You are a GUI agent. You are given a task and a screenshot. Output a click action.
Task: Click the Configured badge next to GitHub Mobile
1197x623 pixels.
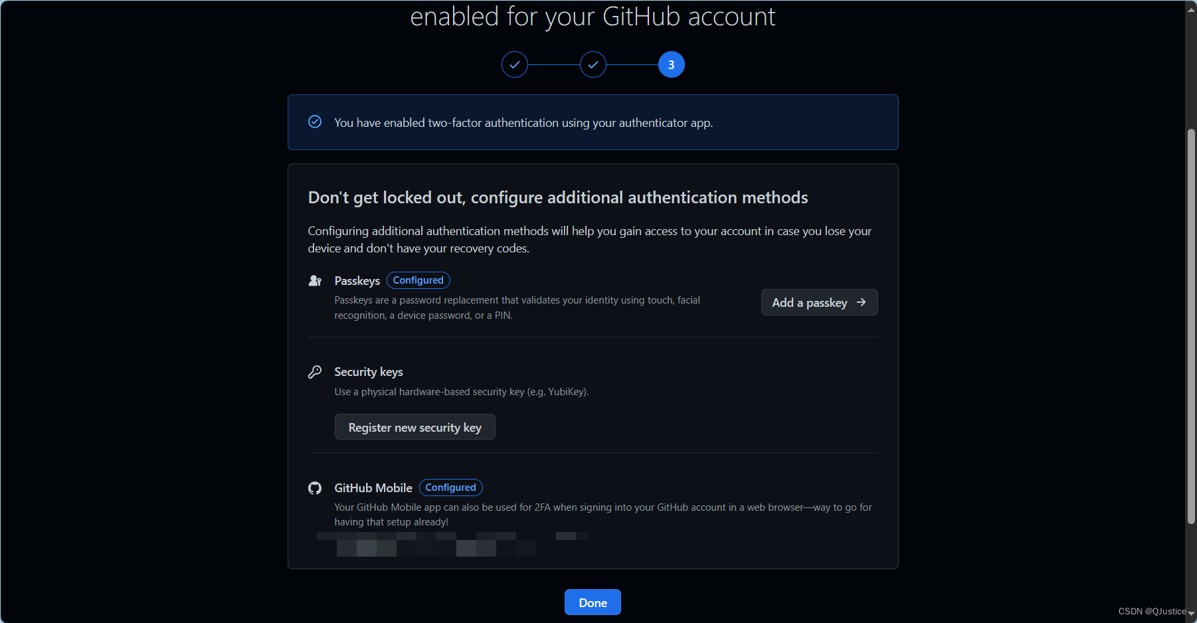click(x=450, y=487)
